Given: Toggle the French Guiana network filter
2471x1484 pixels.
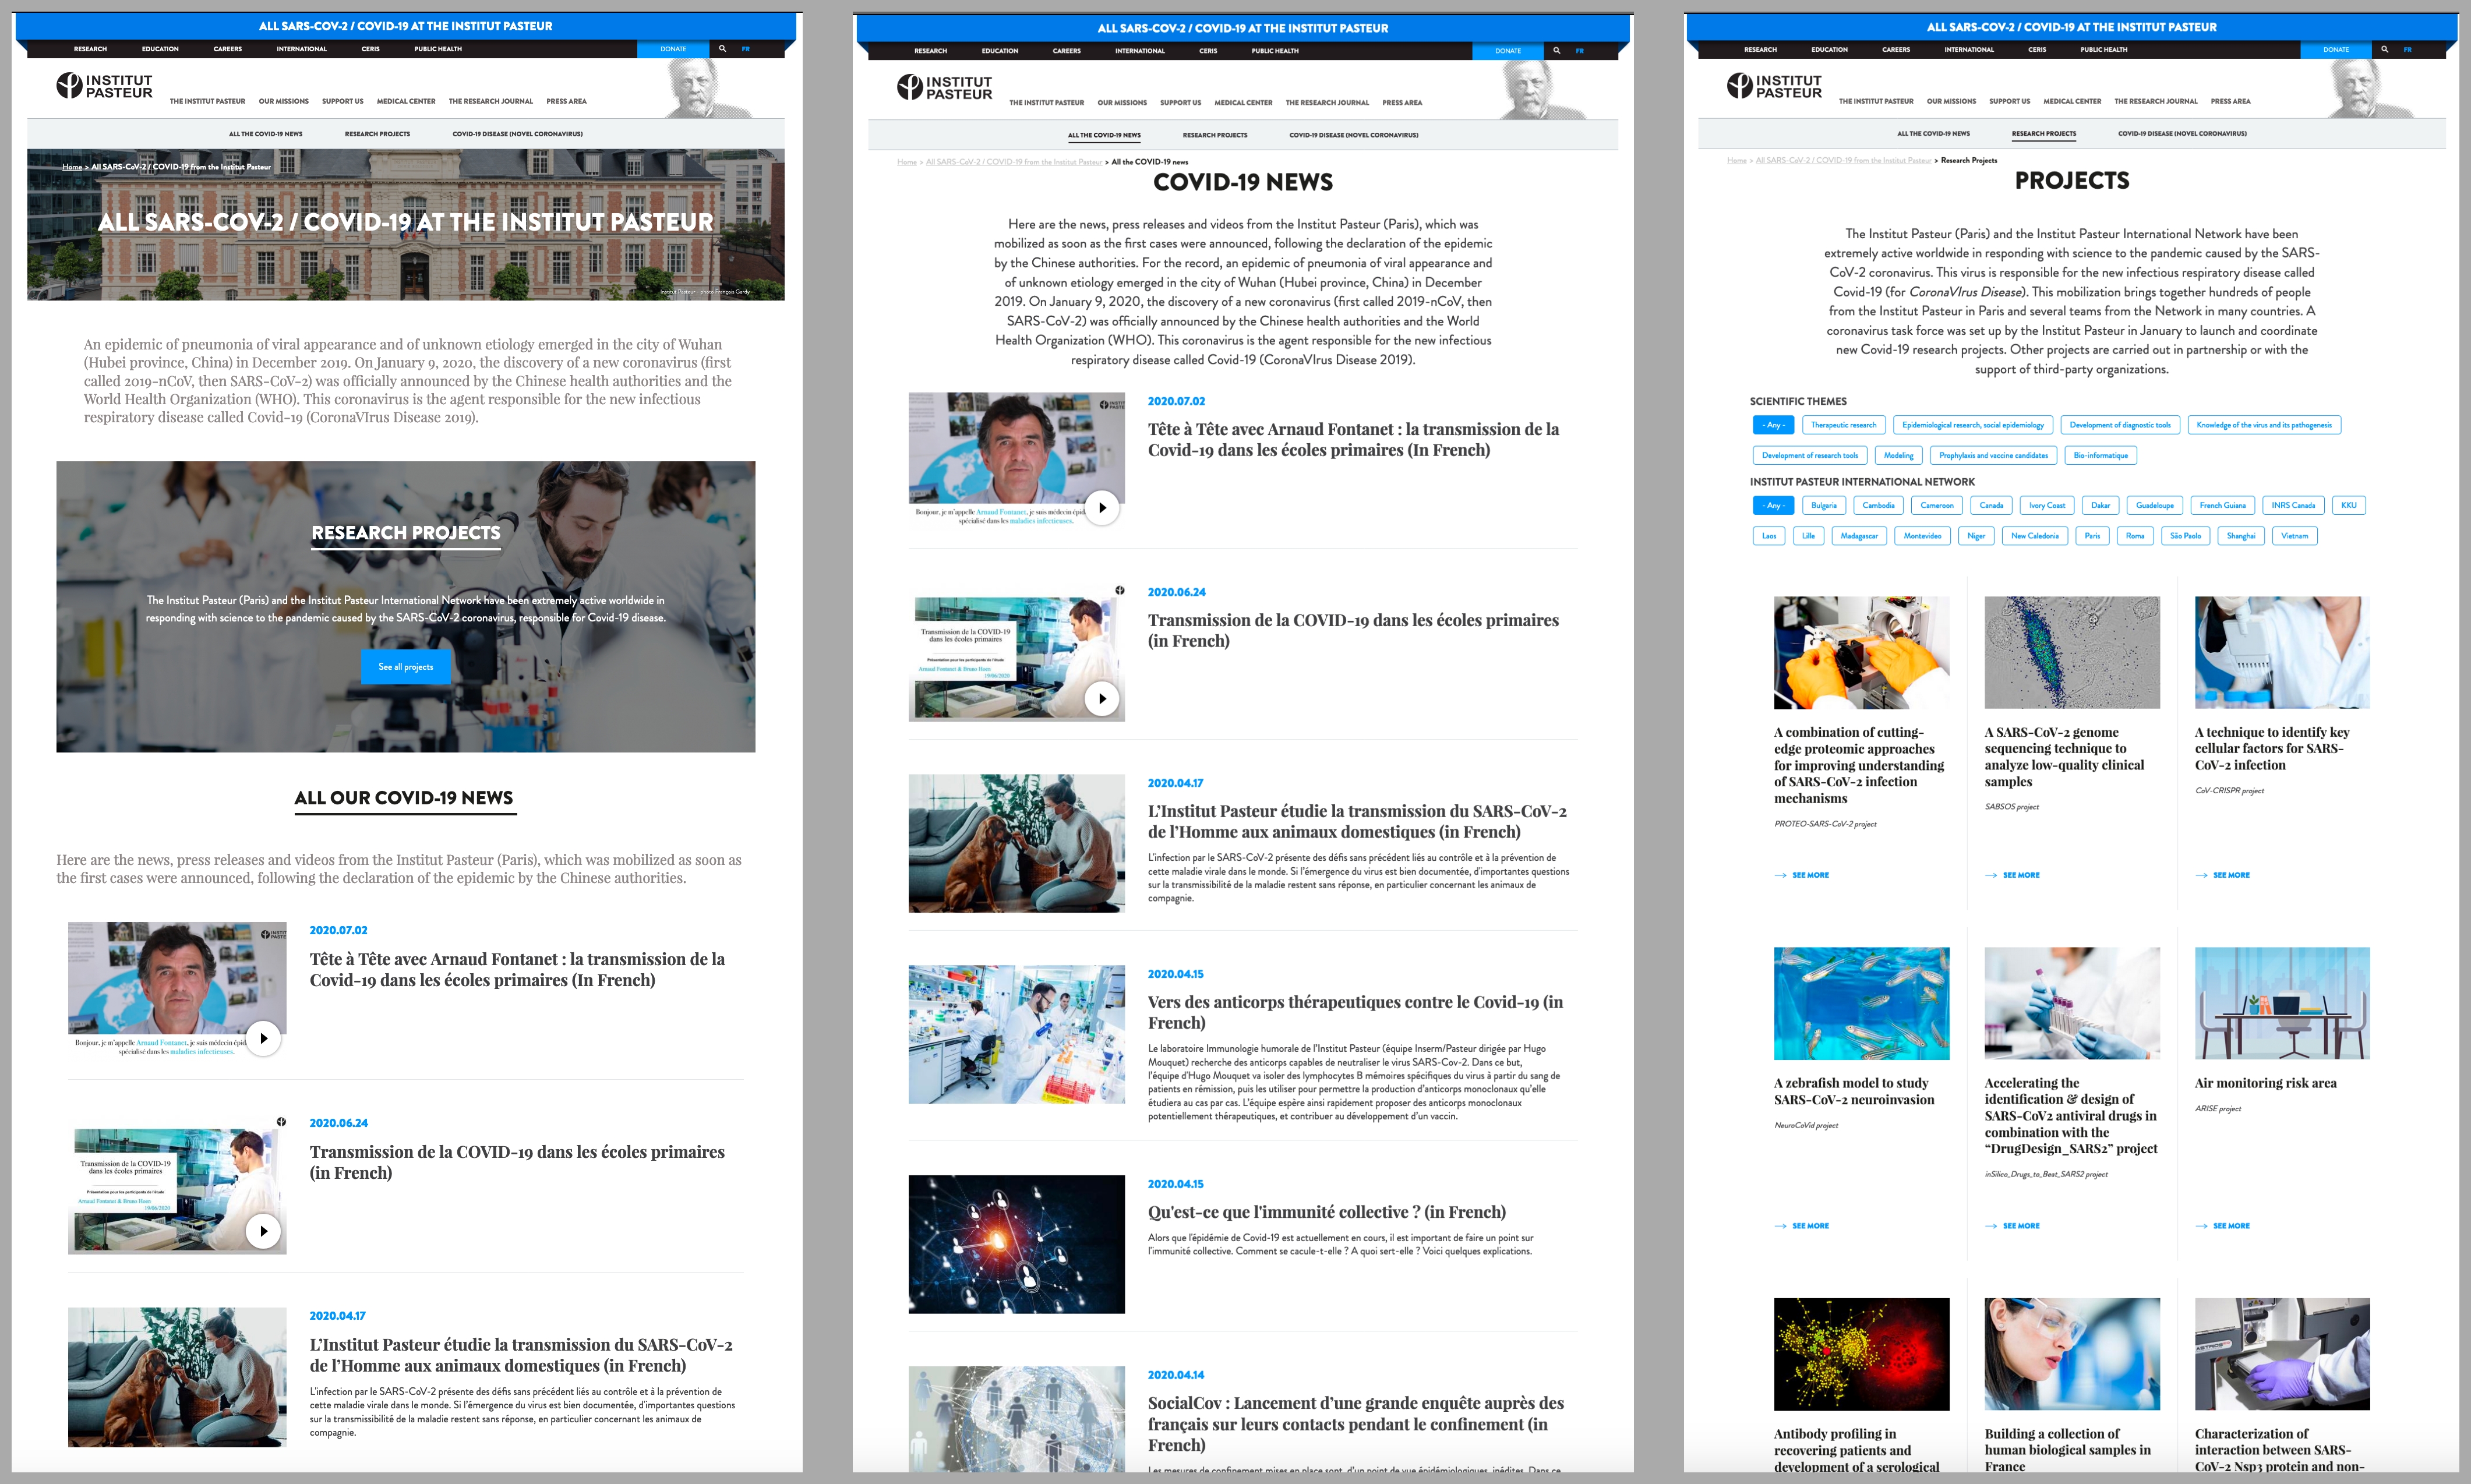Looking at the screenshot, I should 2222,506.
